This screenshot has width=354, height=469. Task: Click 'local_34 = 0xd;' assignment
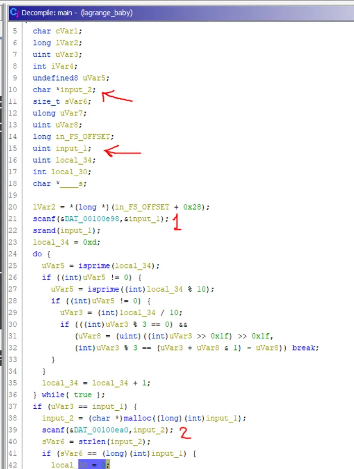point(67,242)
